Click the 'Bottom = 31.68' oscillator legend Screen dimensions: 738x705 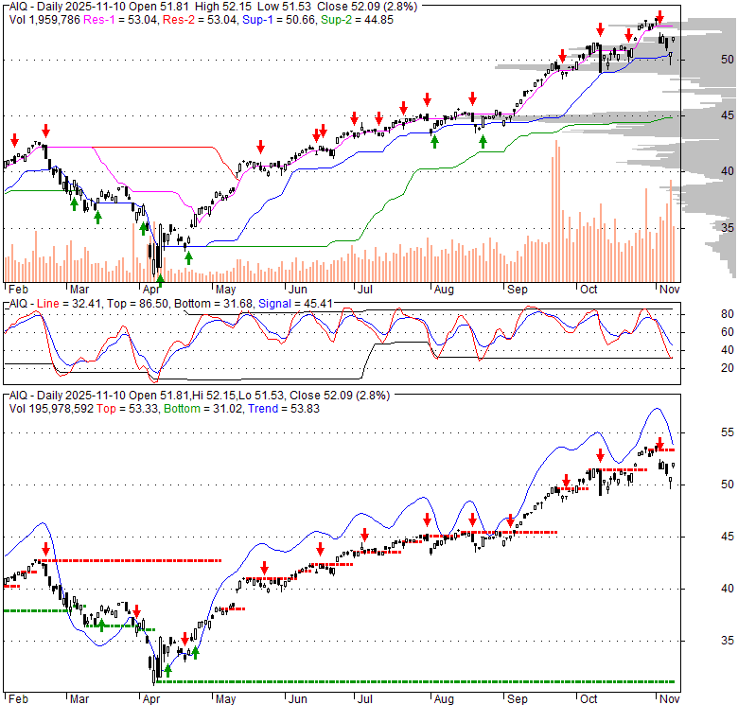coord(213,304)
